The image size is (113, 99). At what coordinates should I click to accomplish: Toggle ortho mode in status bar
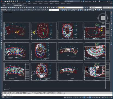point(73,97)
